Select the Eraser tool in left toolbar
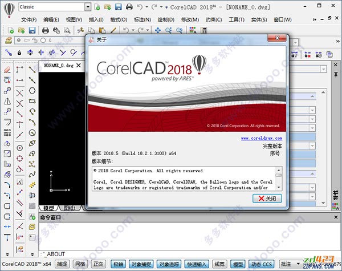This screenshot has width=342, height=271. tap(7, 70)
